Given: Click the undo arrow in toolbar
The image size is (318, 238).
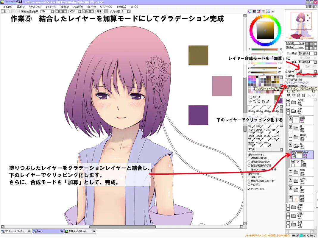Looking at the screenshot, I should click(3, 12).
